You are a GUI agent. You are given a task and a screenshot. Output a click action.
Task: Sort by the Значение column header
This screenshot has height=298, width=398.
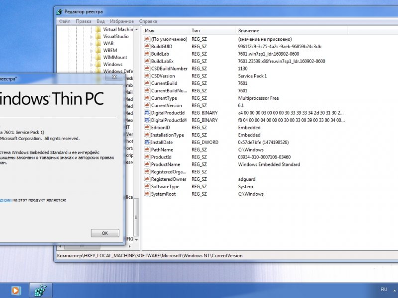click(292, 30)
